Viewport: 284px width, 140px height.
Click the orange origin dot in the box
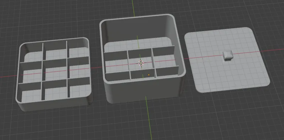click(x=149, y=75)
